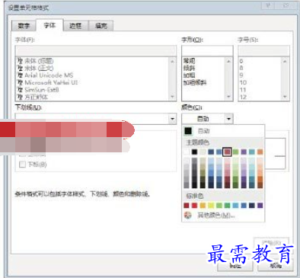The width and height of the screenshot is (300, 278).
Task: Pick the white theme color swatch
Action: [187, 152]
